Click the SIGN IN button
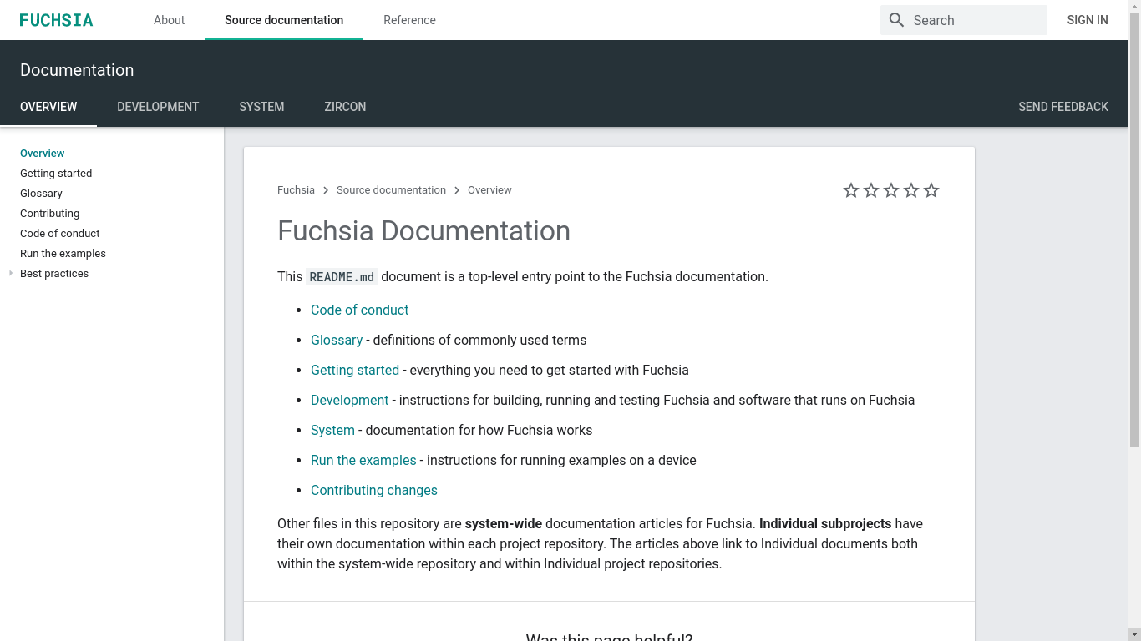This screenshot has height=641, width=1141. coord(1088,20)
